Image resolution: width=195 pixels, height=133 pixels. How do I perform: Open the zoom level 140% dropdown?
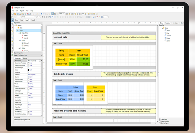(x=63, y=14)
